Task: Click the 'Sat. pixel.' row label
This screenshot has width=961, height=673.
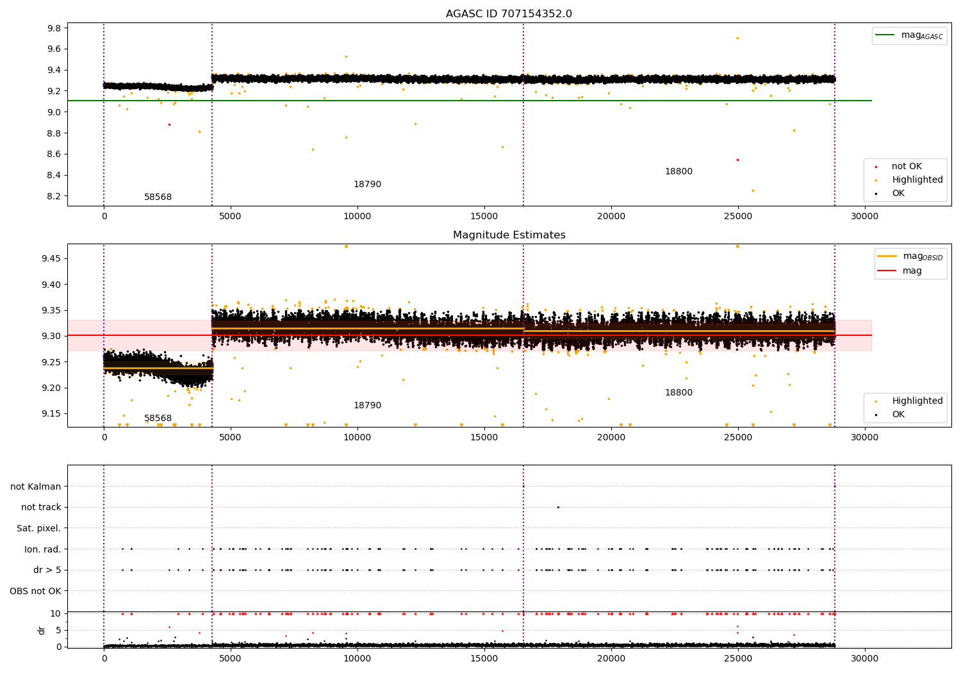Action: pyautogui.click(x=39, y=528)
